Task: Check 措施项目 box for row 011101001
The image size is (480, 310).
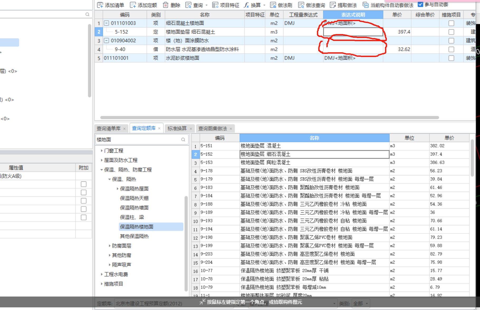Action: point(451,58)
